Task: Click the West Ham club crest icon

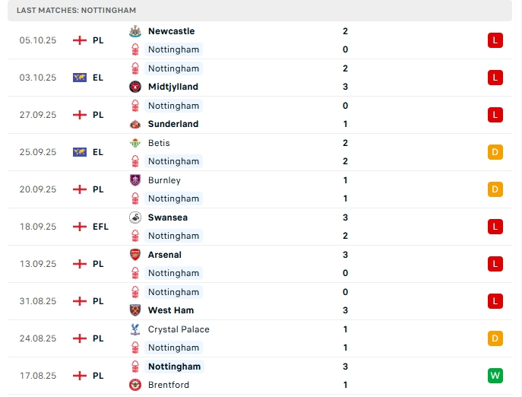Action: coord(135,310)
